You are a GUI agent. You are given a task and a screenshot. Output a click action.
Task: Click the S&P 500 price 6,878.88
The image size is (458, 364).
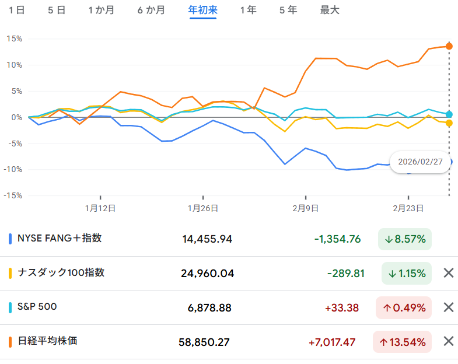(209, 307)
